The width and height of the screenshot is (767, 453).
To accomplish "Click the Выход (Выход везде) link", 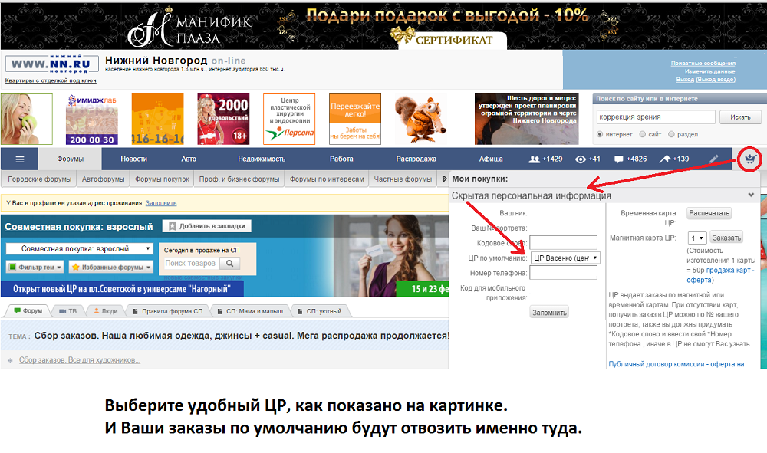I will 706,79.
